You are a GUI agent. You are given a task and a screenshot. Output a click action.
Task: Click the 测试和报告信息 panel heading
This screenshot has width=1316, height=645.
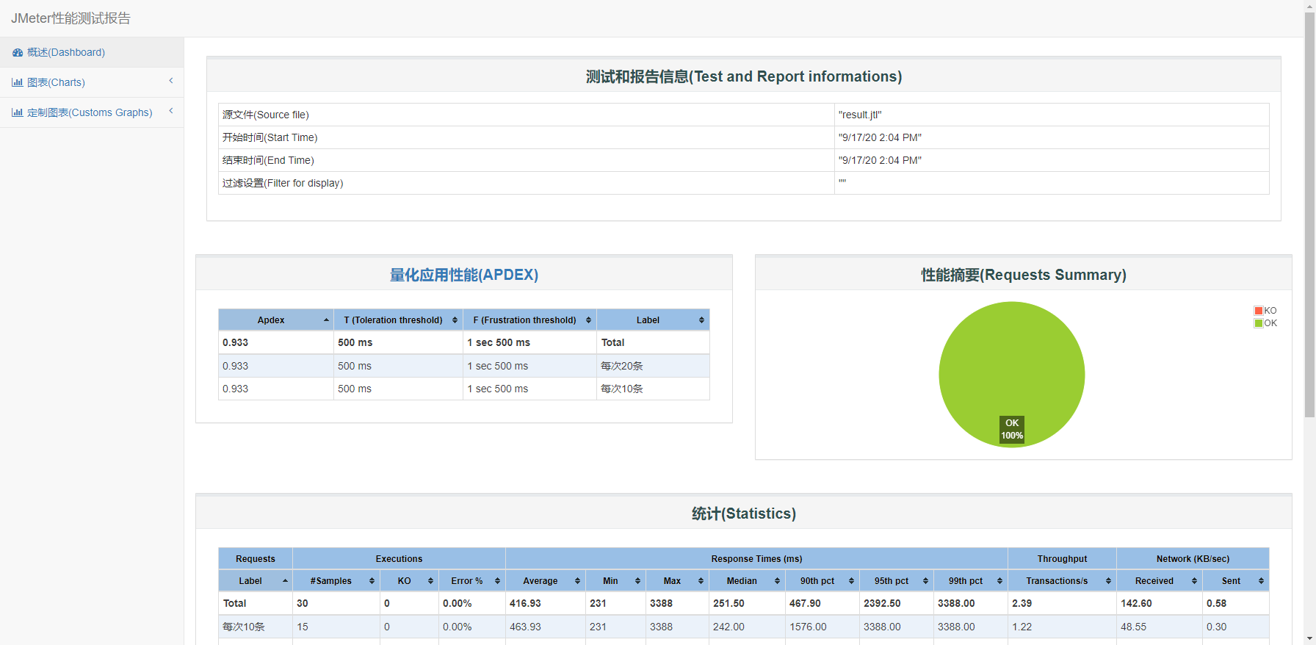click(744, 76)
